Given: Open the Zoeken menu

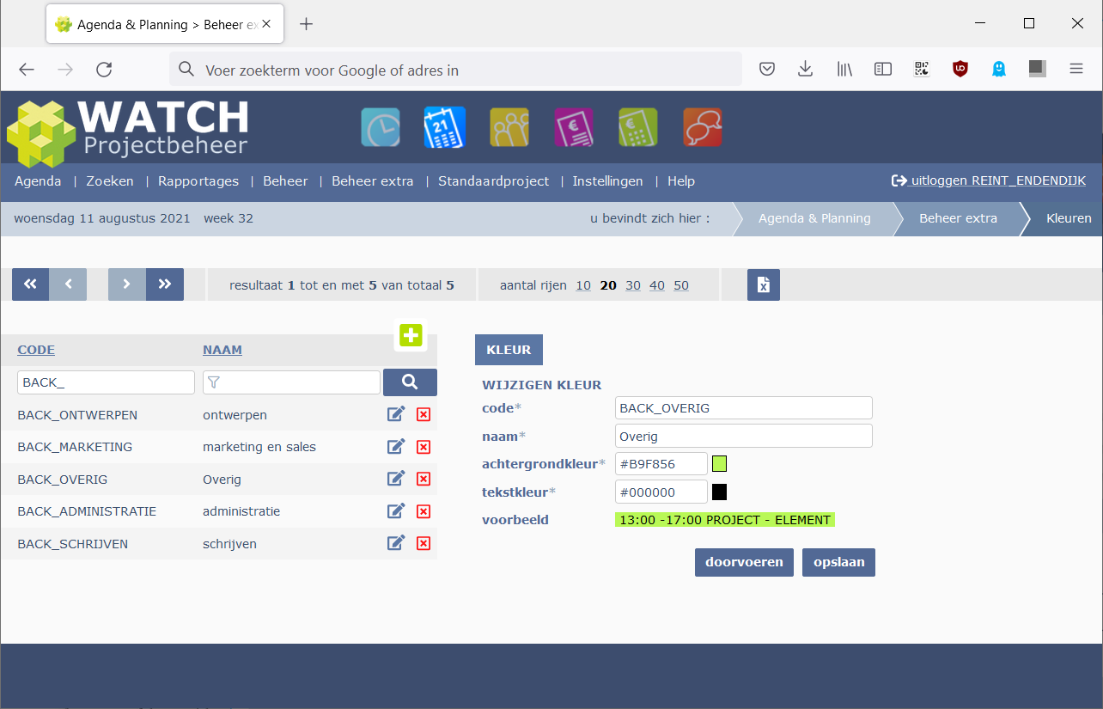Looking at the screenshot, I should pyautogui.click(x=110, y=181).
